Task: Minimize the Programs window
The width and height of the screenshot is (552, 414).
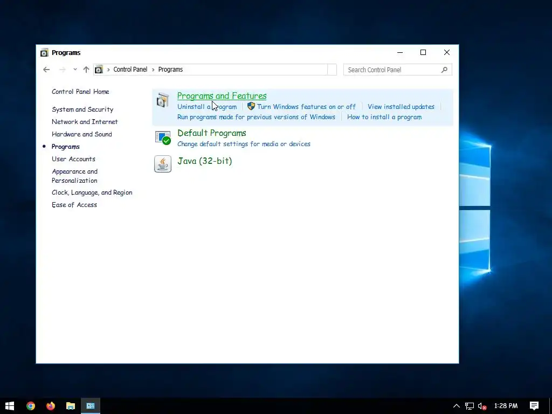Action: 400,52
